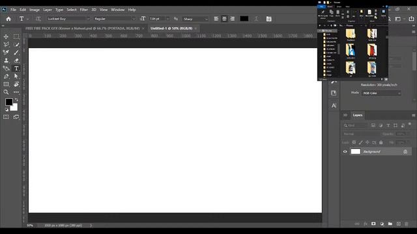Hide the Background layer visibility eye

(345, 151)
